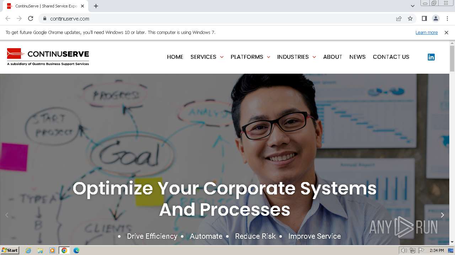Show next hero slide arrow

[442, 215]
